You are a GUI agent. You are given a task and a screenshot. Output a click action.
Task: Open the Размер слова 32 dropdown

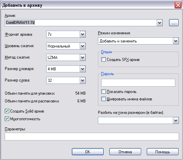click(83, 81)
